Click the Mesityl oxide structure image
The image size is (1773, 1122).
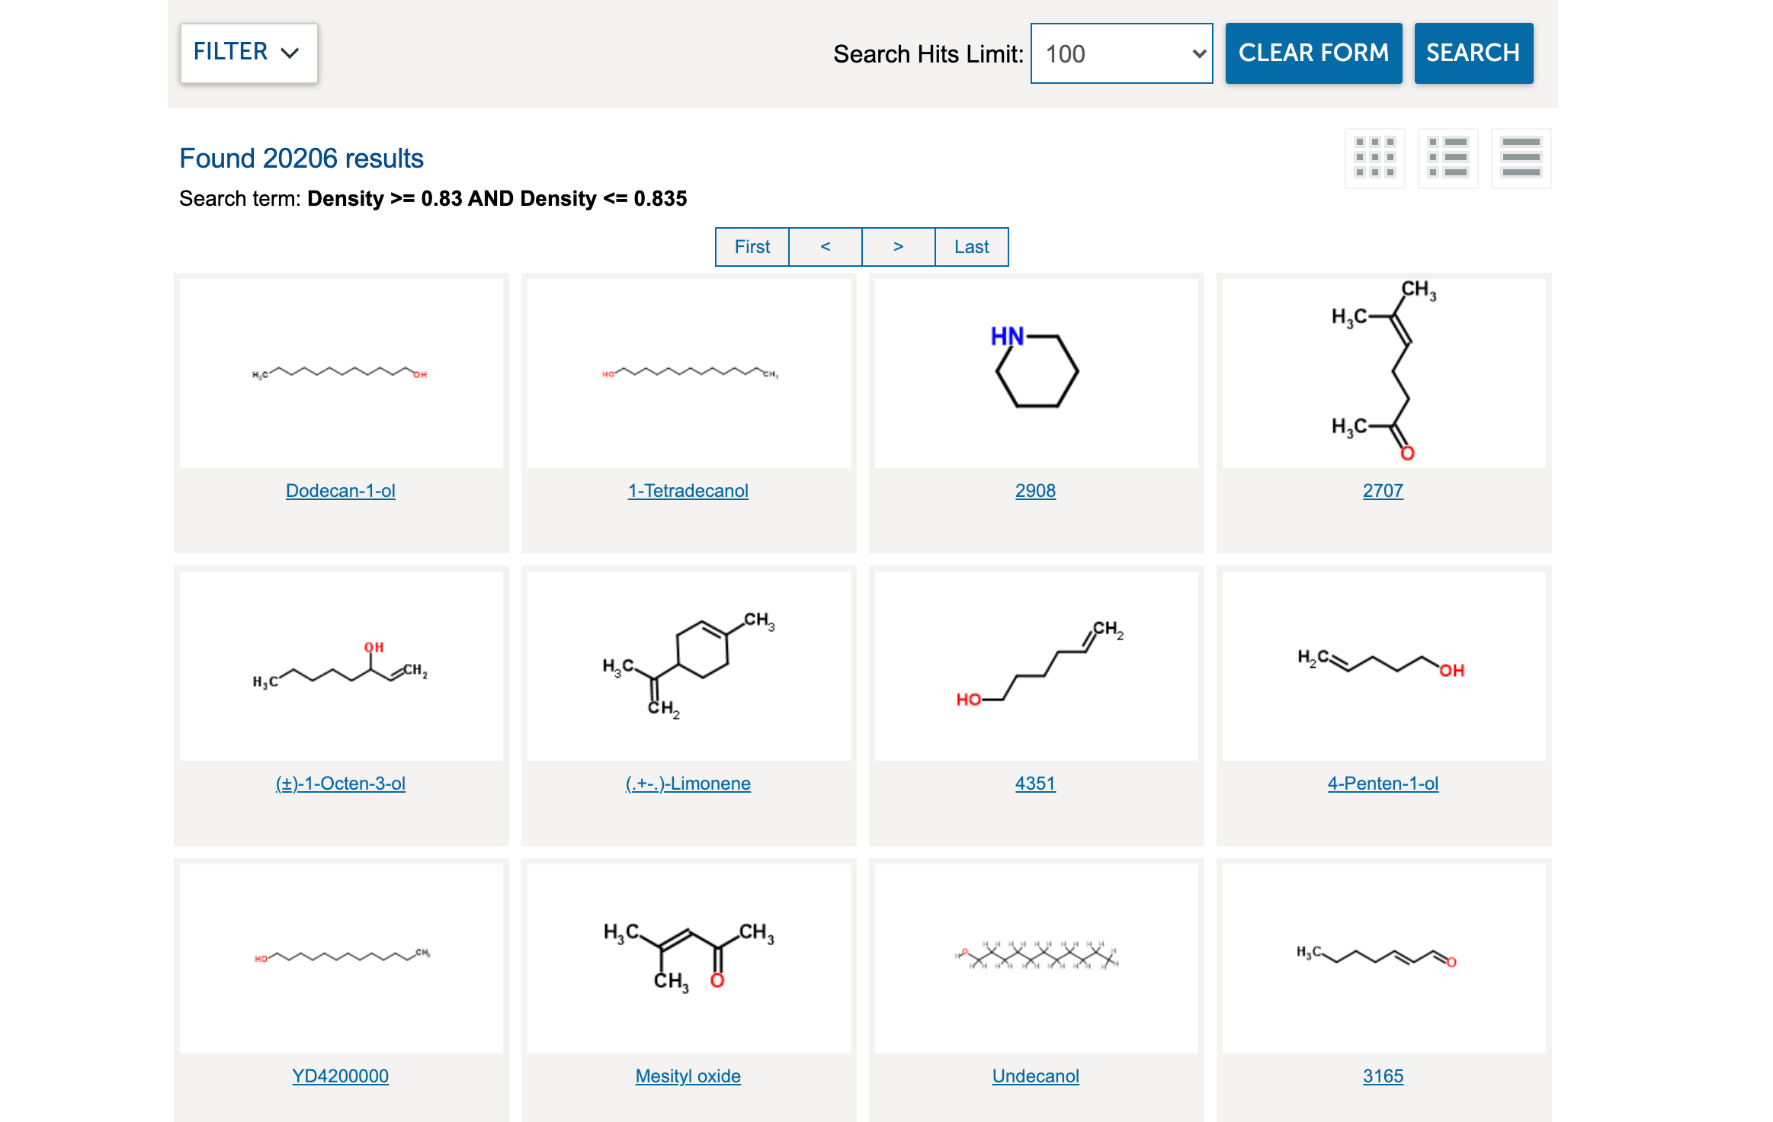point(689,959)
